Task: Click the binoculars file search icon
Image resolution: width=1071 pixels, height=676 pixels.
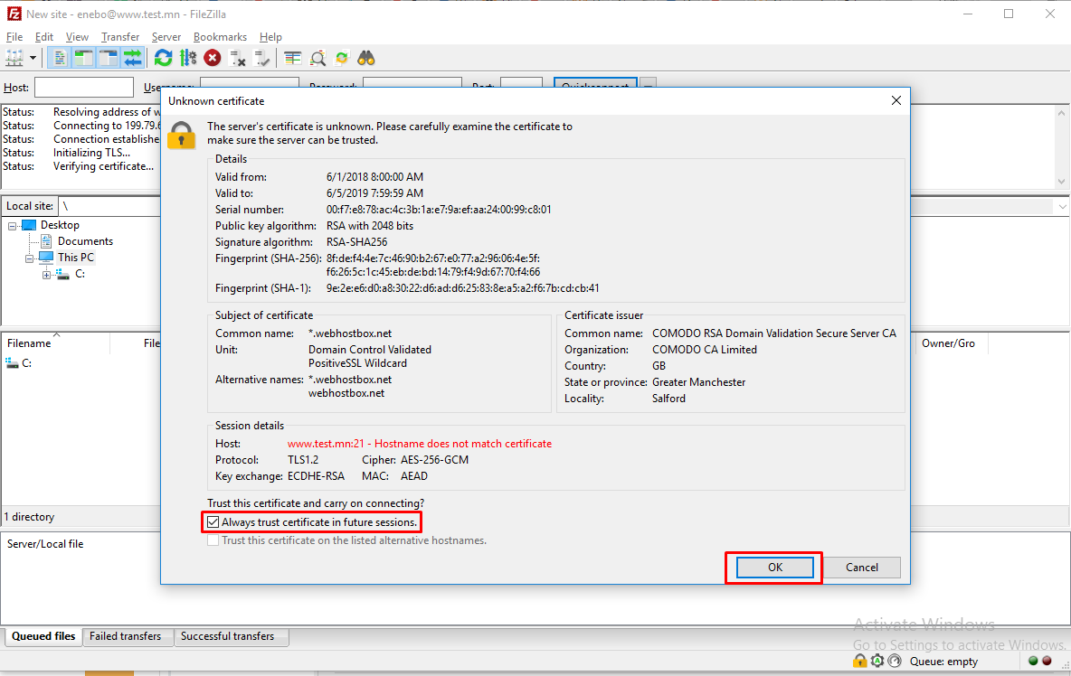Action: (x=366, y=59)
